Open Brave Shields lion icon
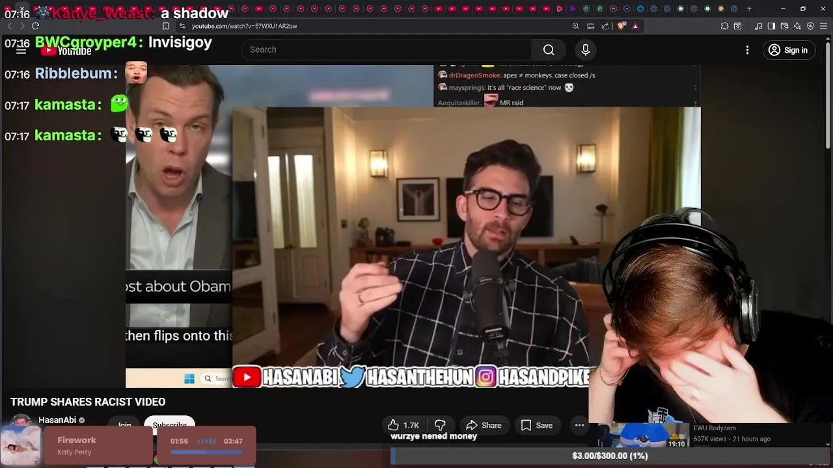This screenshot has width=833, height=468. [621, 26]
